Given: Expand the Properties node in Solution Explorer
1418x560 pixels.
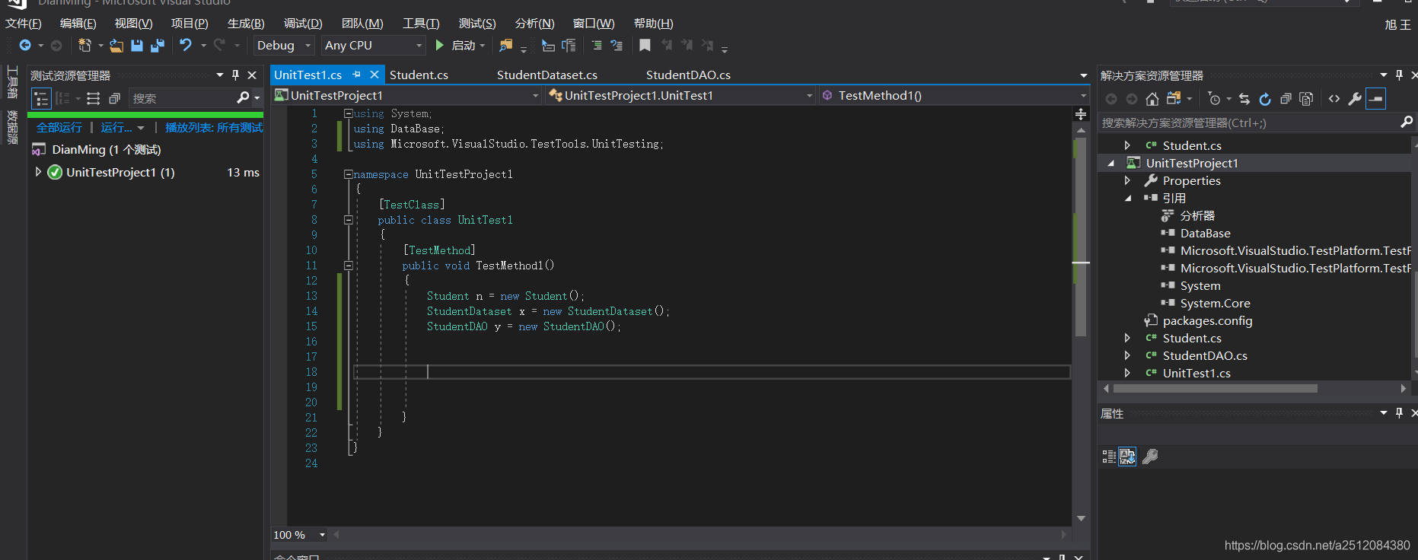Looking at the screenshot, I should [1127, 180].
